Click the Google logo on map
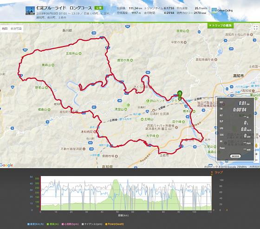 click(6, 165)
